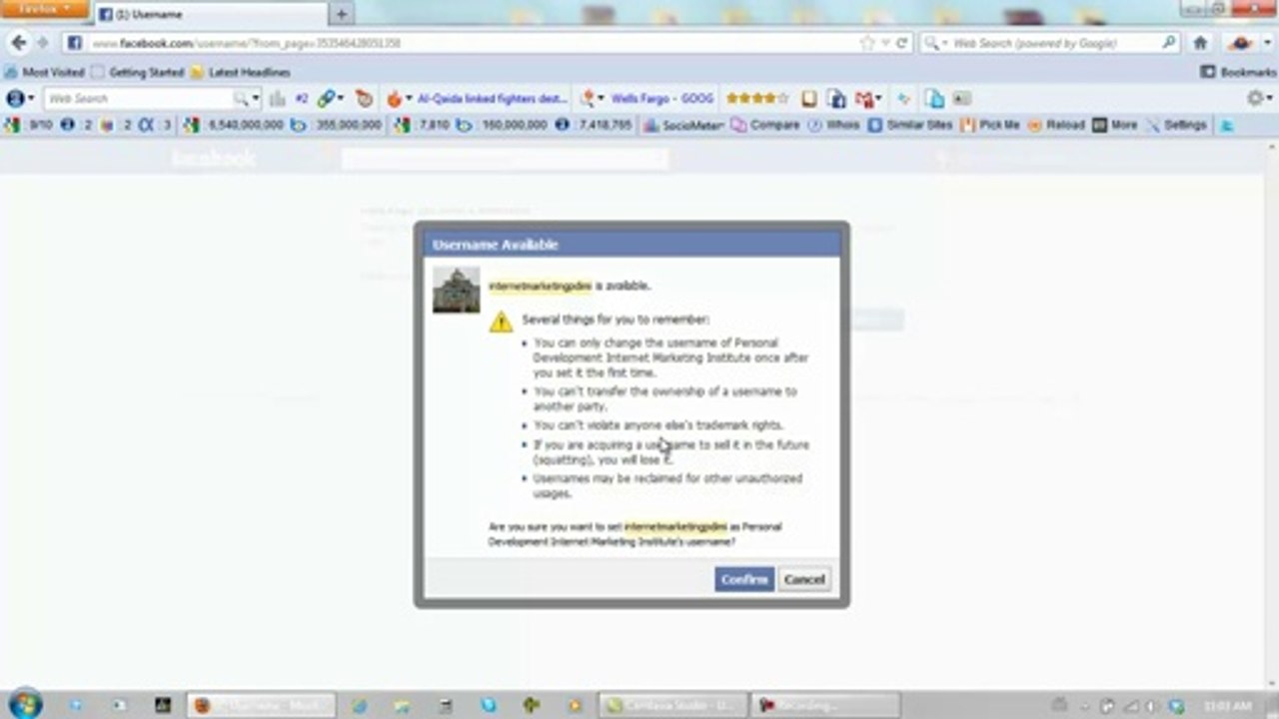This screenshot has height=719, width=1279.
Task: Open a new tab with the plus button
Action: (x=341, y=14)
